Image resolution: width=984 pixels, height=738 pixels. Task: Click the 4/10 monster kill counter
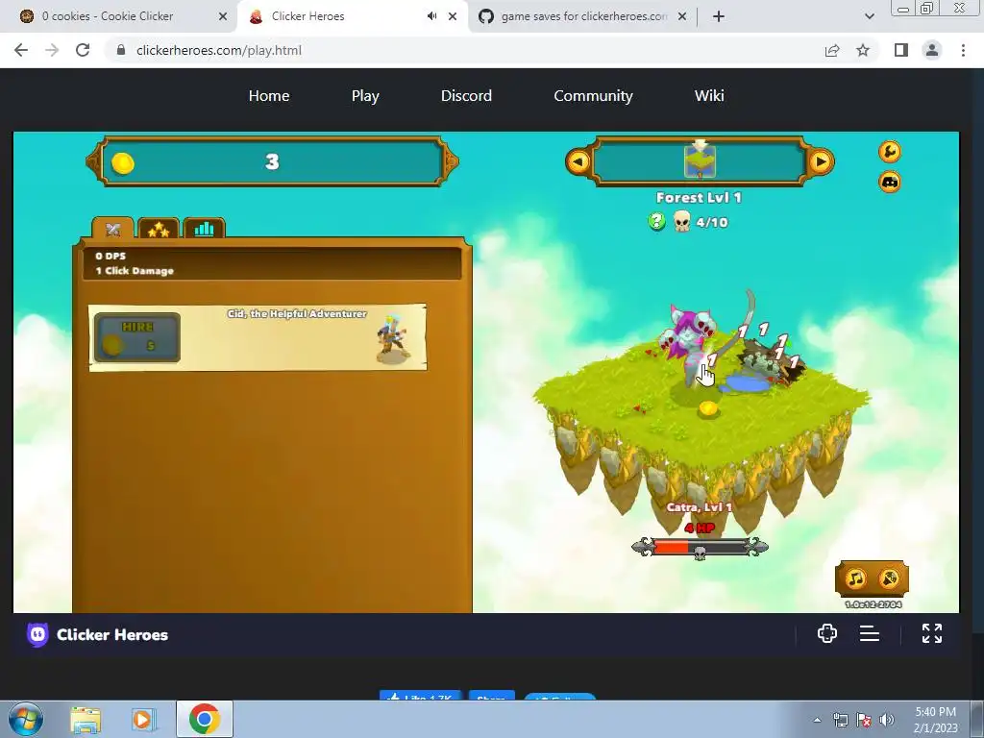pyautogui.click(x=712, y=222)
